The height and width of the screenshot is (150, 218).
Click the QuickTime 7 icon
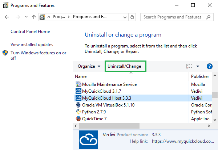pyautogui.click(x=78, y=119)
